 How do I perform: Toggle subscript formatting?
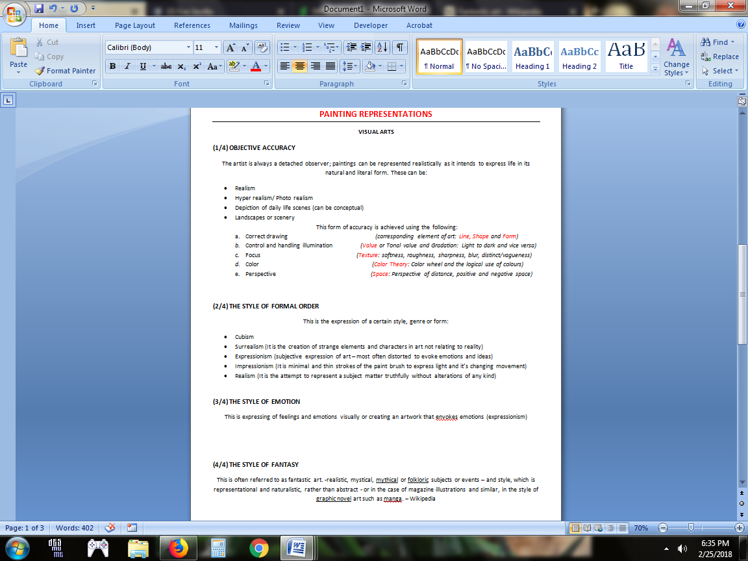(x=182, y=66)
